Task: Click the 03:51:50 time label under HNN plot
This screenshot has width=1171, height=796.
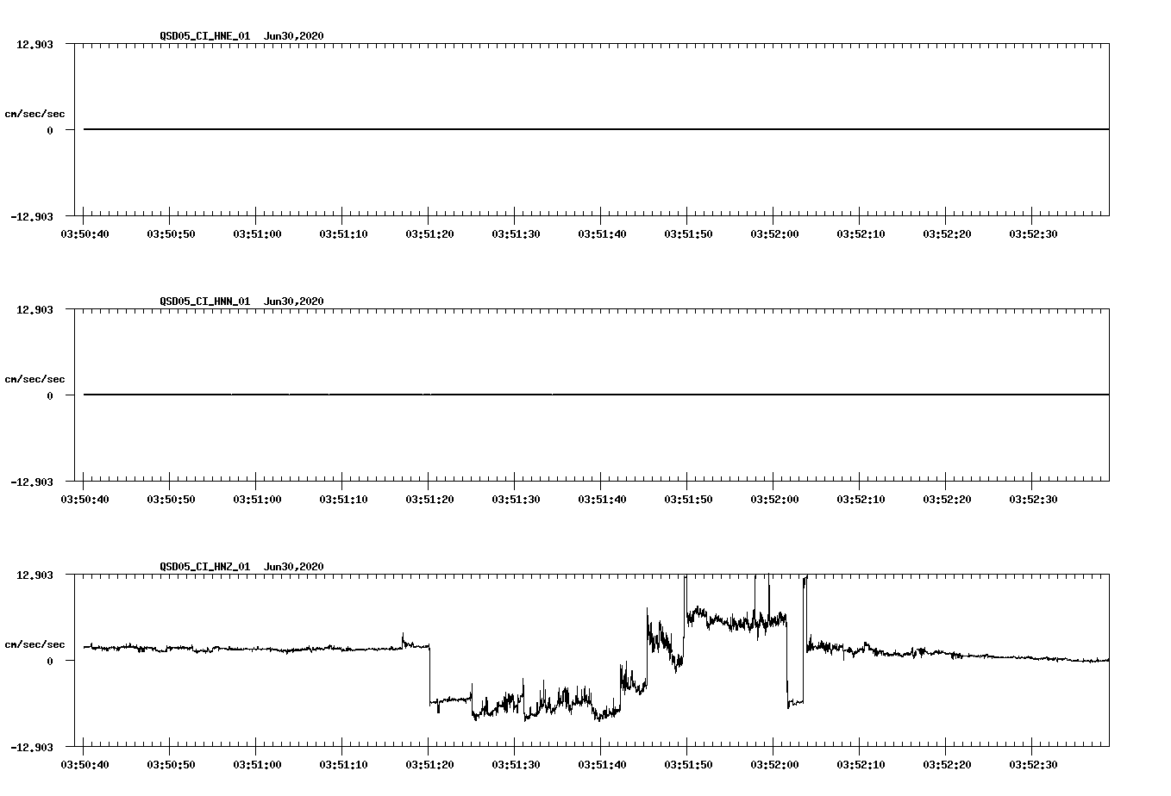Action: point(688,500)
